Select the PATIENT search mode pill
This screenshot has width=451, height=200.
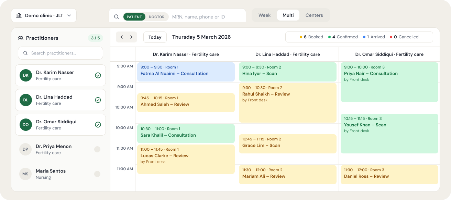[134, 17]
